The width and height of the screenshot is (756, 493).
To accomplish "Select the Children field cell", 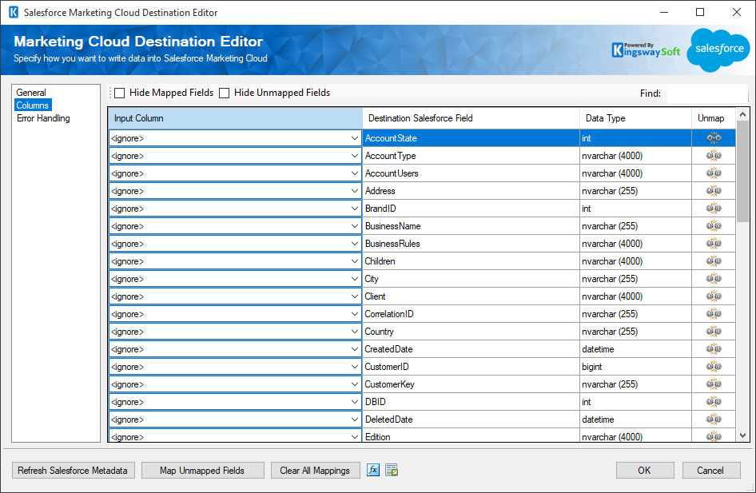I will tap(471, 261).
